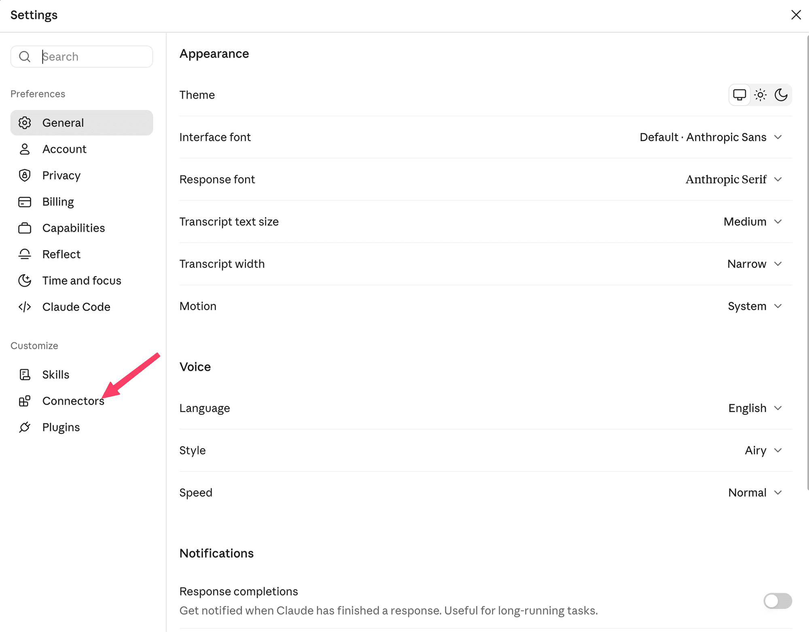The height and width of the screenshot is (632, 809).
Task: Open the Response font dropdown
Action: tap(734, 180)
